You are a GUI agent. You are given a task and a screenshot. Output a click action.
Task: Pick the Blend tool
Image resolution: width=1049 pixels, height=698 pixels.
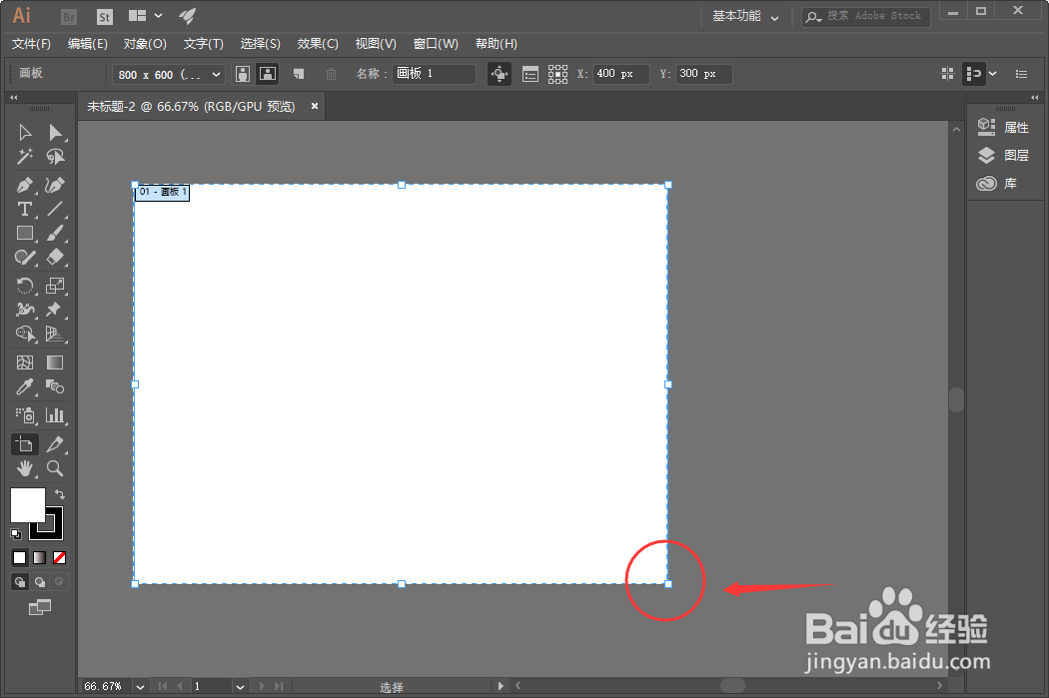pos(55,386)
